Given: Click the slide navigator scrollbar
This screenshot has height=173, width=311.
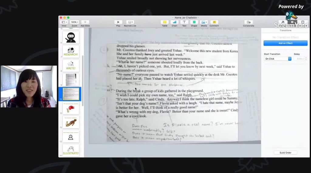Looking at the screenshot, I should point(83,81).
